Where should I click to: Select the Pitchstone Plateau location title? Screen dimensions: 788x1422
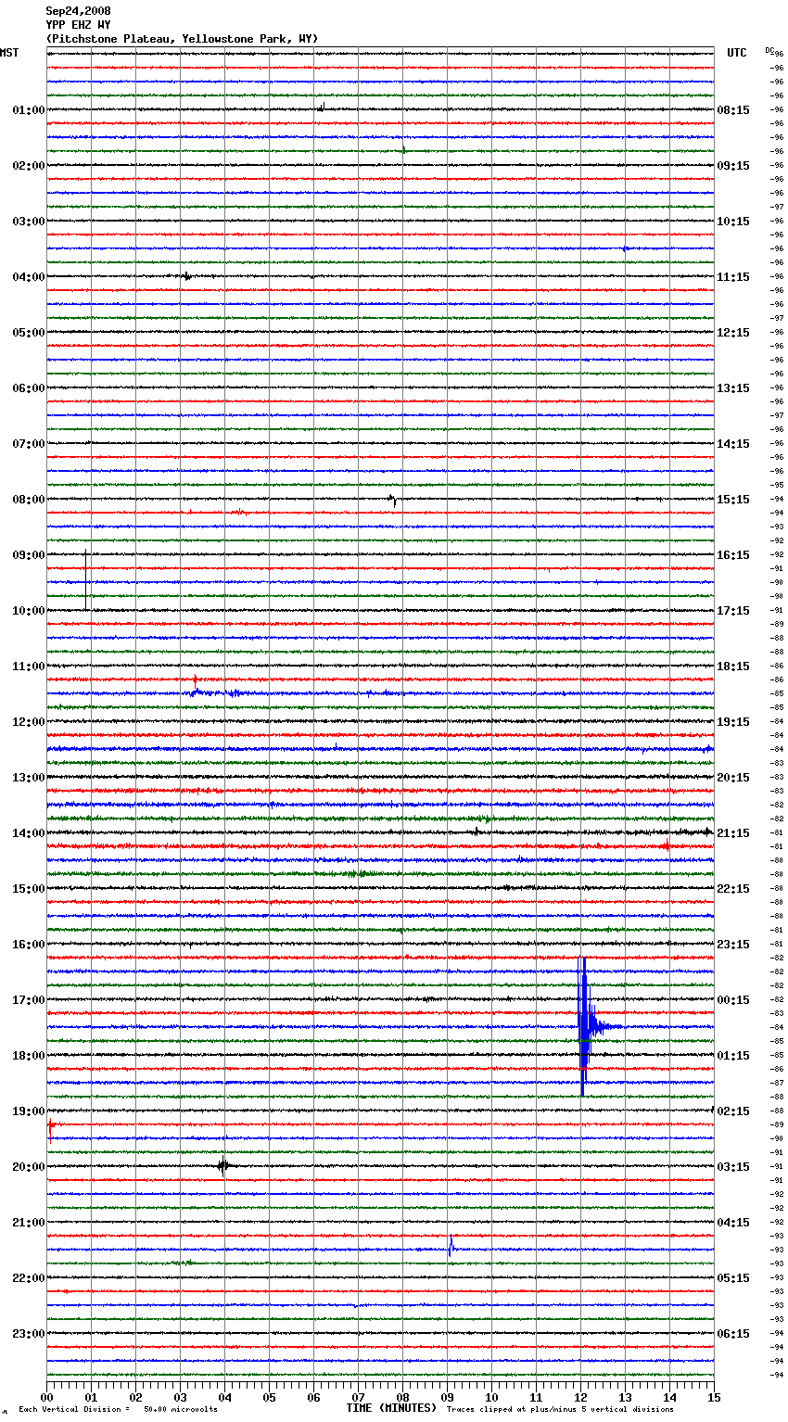click(182, 39)
